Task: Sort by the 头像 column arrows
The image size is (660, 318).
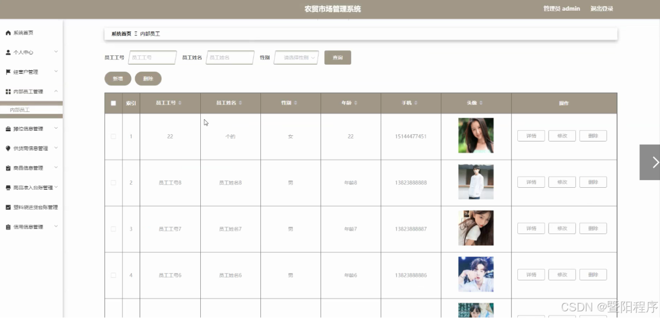Action: [x=481, y=103]
